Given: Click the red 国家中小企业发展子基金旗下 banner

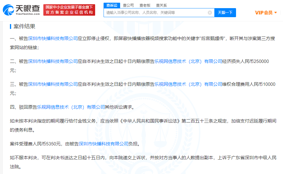Looking at the screenshot, I should (x=69, y=10).
